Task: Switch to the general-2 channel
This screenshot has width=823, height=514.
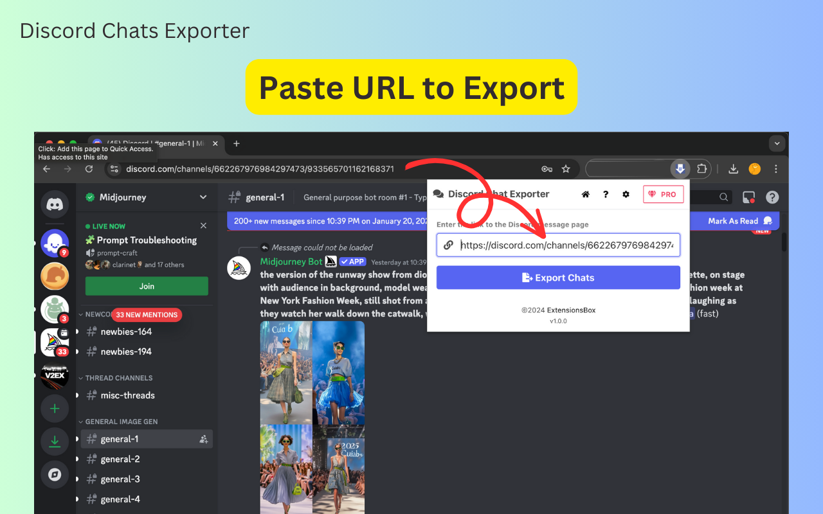Action: click(x=145, y=459)
